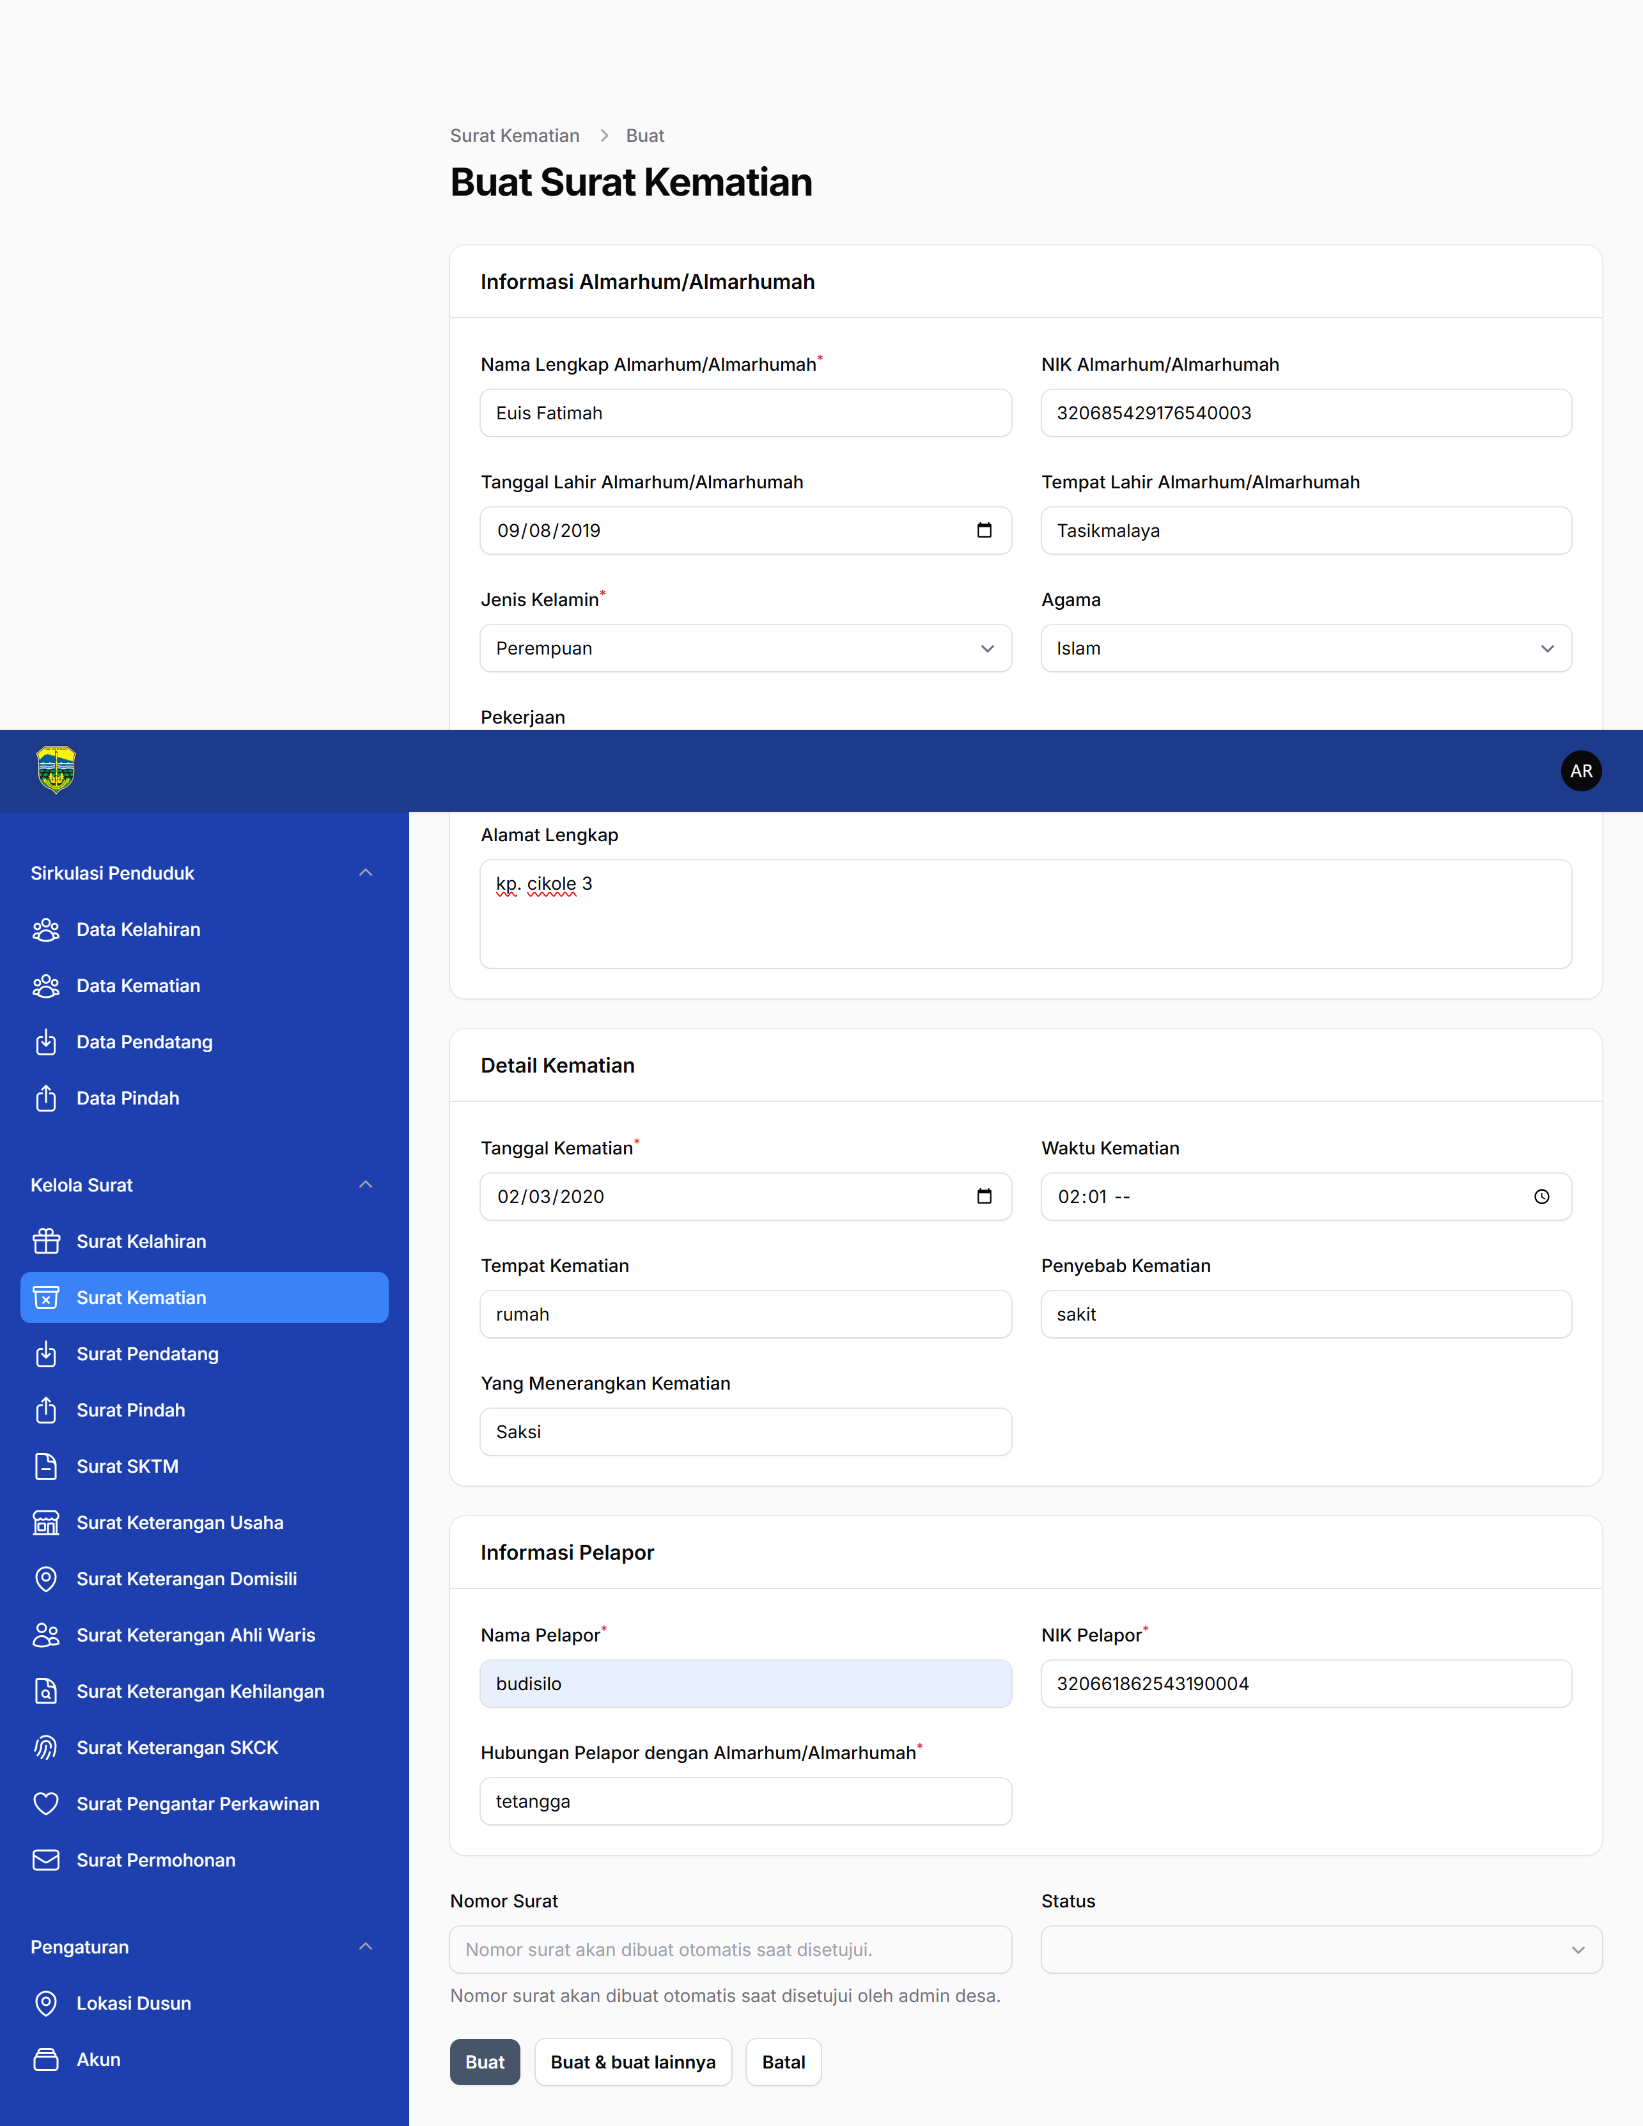This screenshot has height=2126, width=1643.
Task: Click the village crest logo
Action: click(x=56, y=770)
